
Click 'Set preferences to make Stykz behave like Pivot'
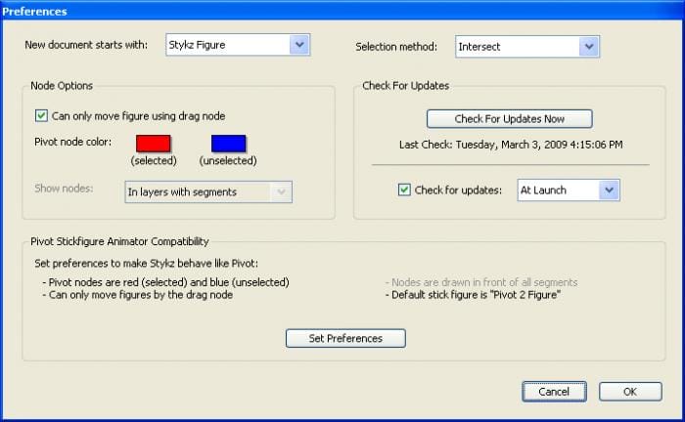click(x=147, y=264)
